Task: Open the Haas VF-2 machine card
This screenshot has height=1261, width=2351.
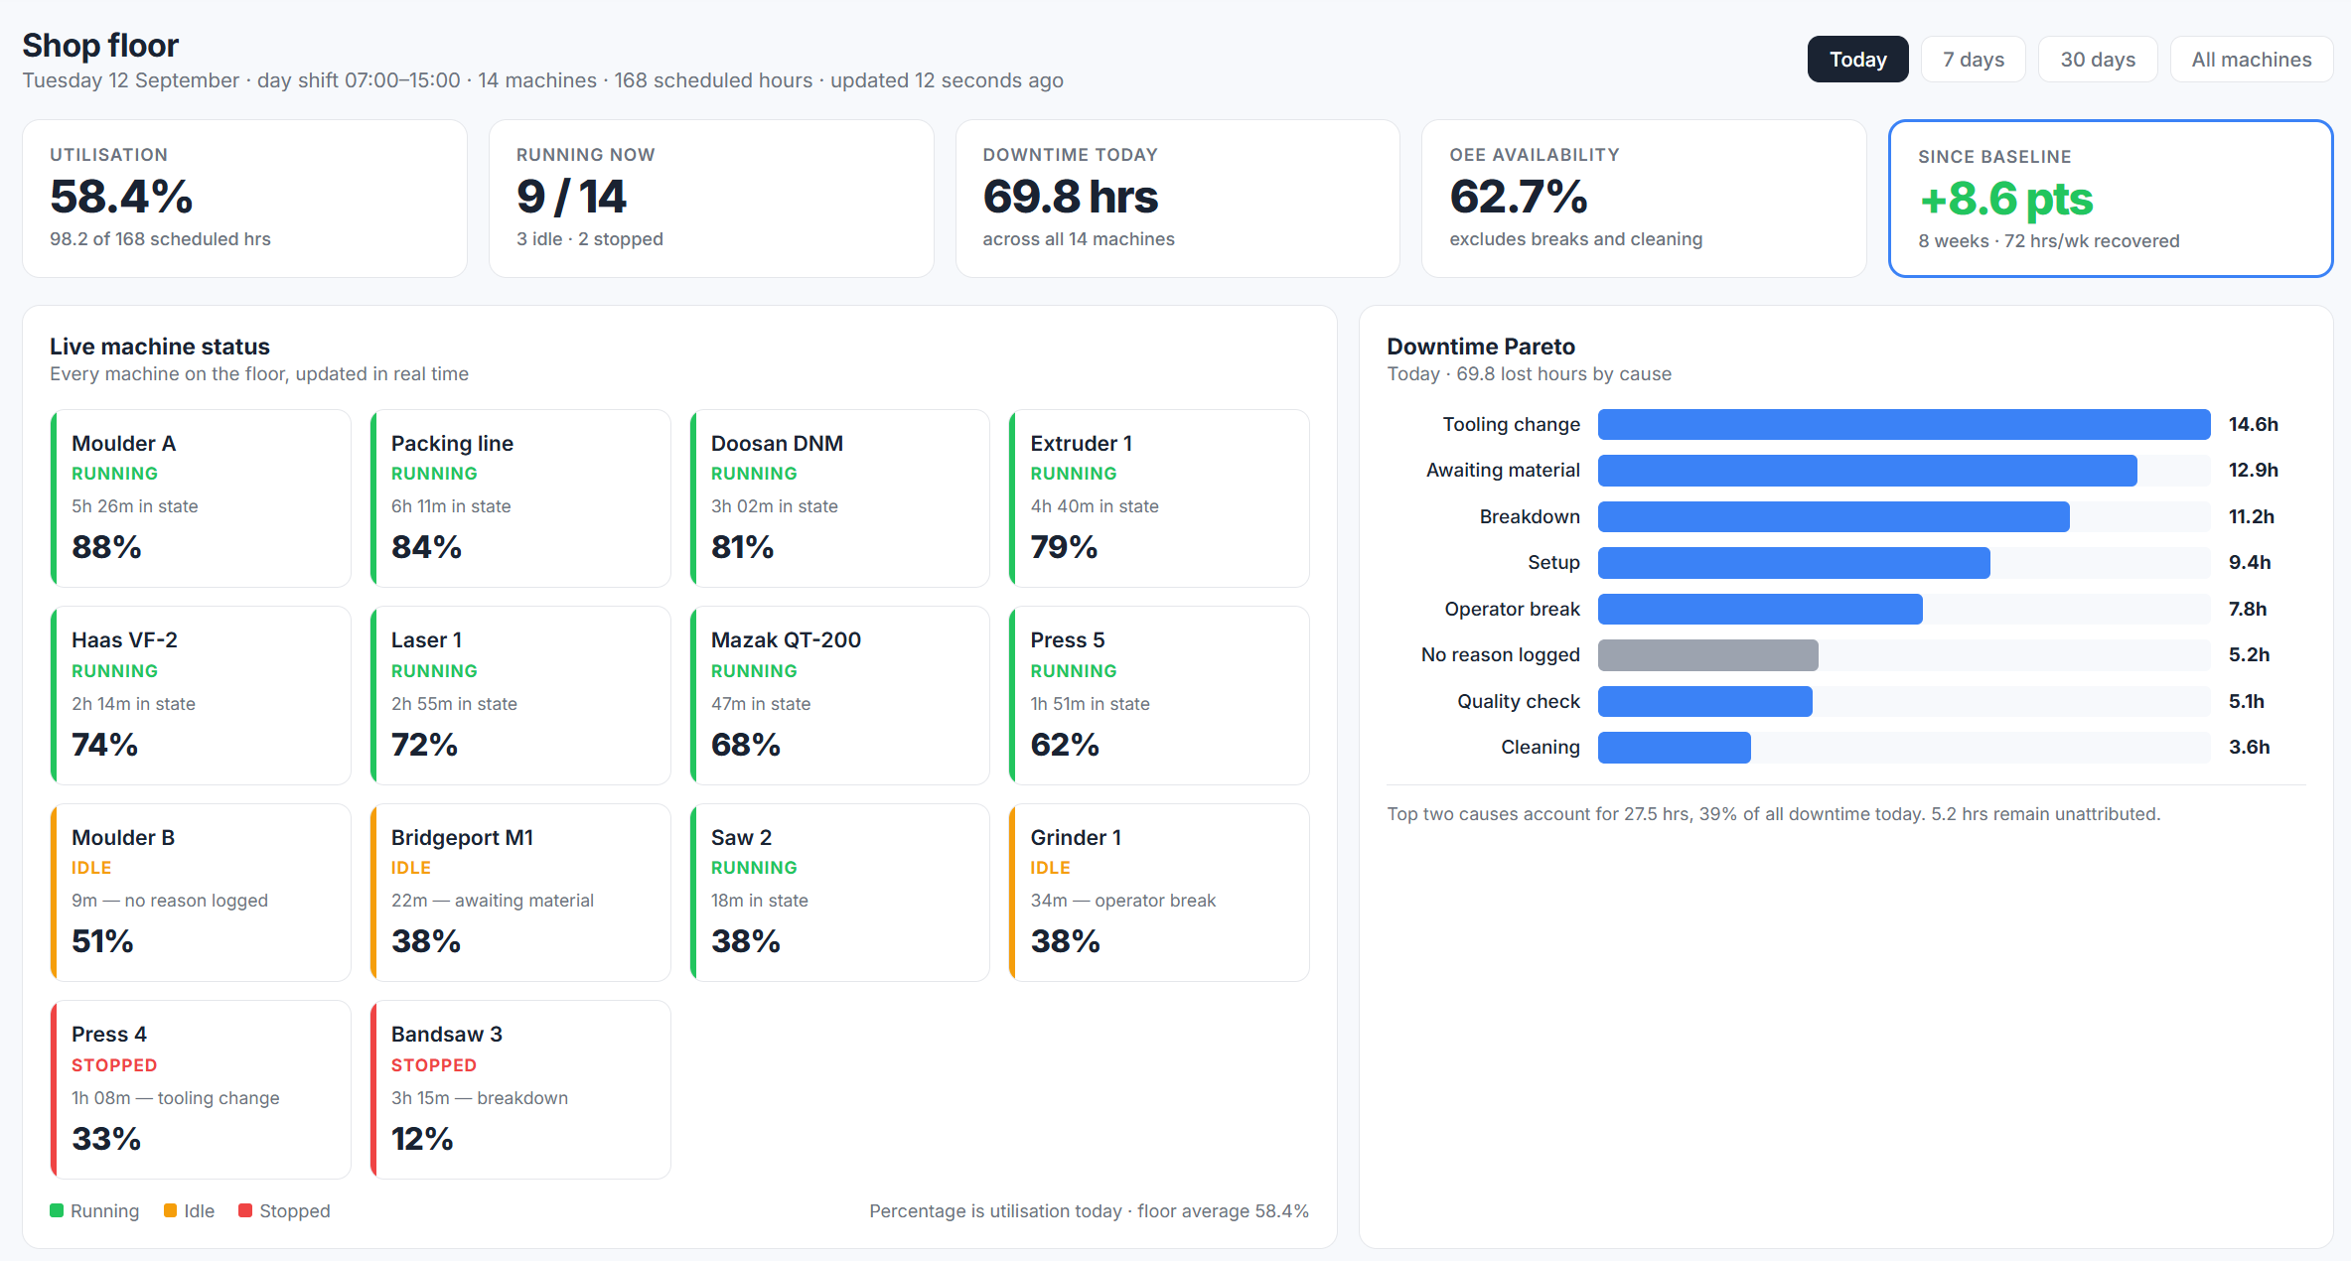Action: (x=201, y=695)
